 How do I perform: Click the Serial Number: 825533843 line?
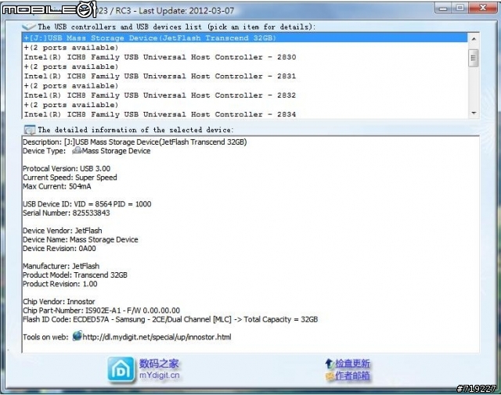pos(66,213)
